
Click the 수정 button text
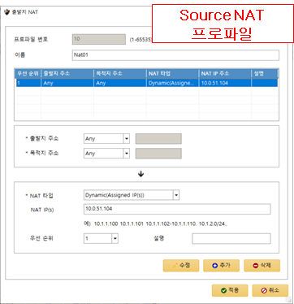pos(185,265)
